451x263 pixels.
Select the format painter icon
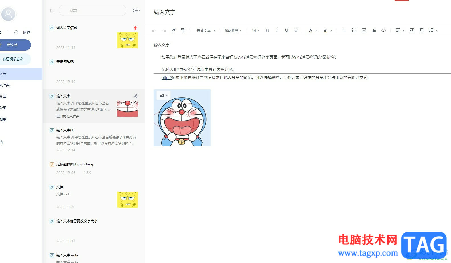pyautogui.click(x=183, y=30)
